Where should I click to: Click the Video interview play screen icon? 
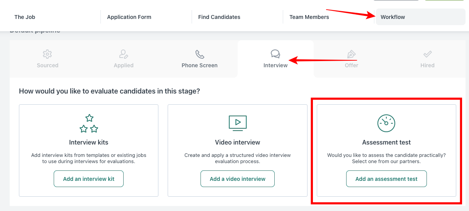(x=238, y=123)
